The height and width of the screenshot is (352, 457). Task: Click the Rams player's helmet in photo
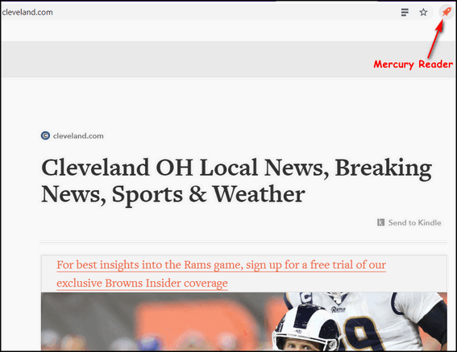point(305,328)
